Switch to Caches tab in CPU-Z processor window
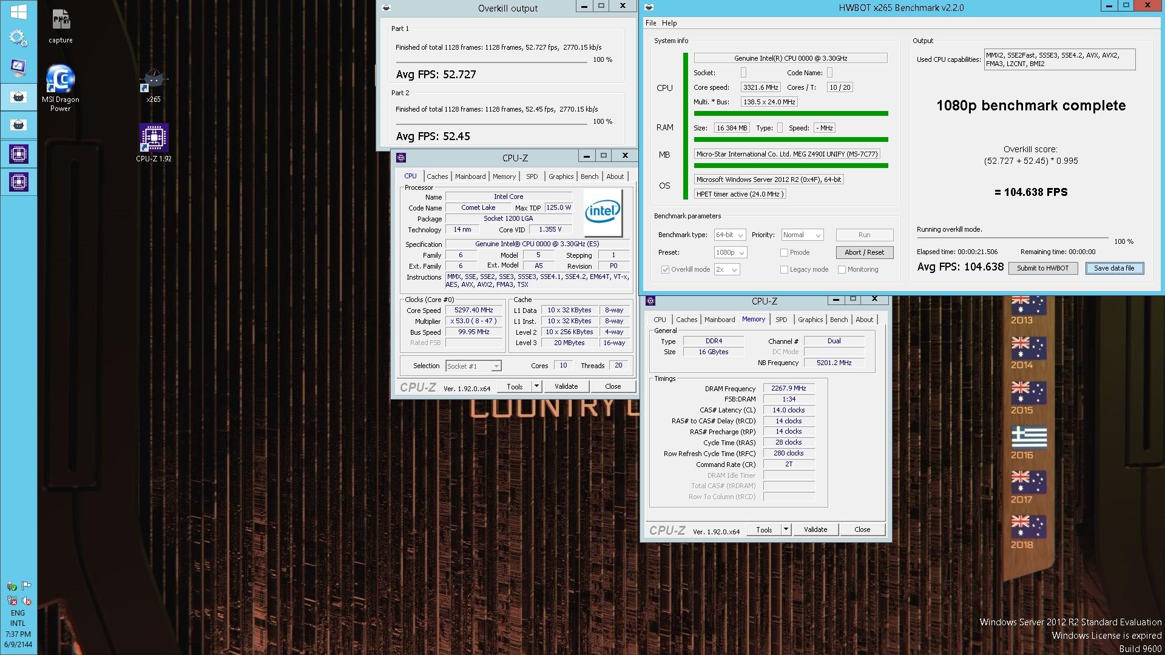The height and width of the screenshot is (655, 1165). tap(437, 176)
